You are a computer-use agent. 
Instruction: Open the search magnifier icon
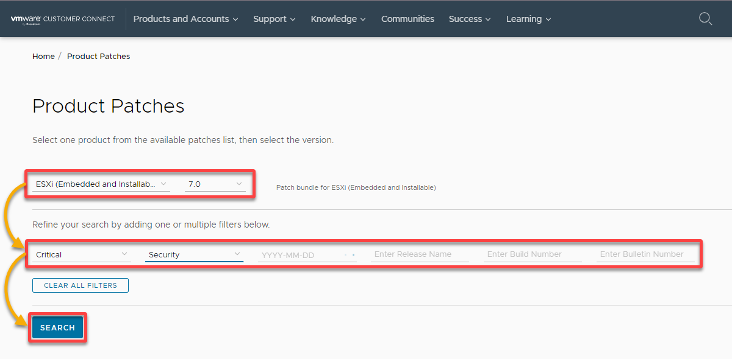pyautogui.click(x=705, y=19)
